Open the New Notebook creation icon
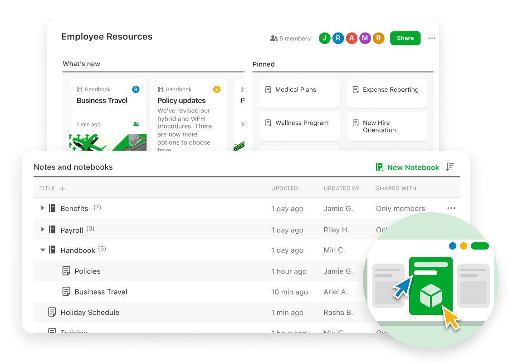Screen dimensions: 508x363 click(x=380, y=167)
